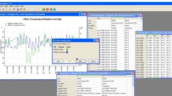Image resolution: width=172 pixels, height=96 pixels.
Task: Click Cancel in Graph Configuration dialog
Action: click(x=93, y=61)
